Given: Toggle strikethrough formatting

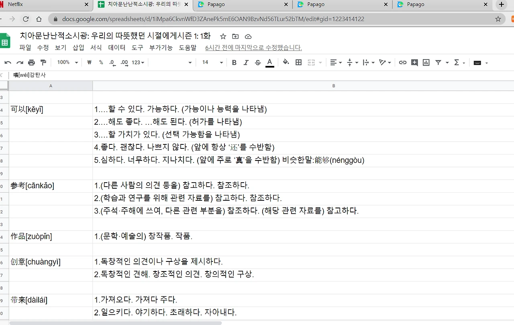Looking at the screenshot, I should (x=257, y=62).
